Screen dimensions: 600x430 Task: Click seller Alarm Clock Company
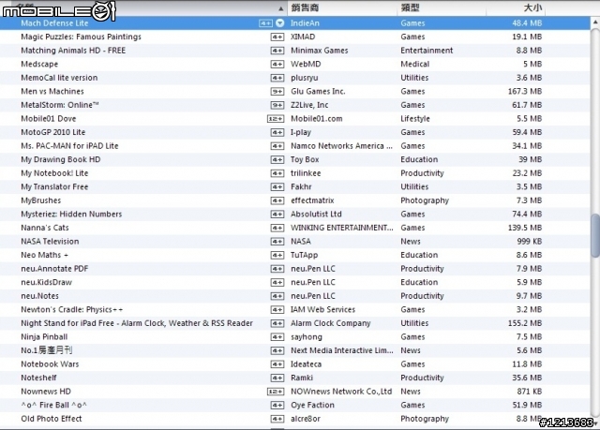tap(330, 323)
